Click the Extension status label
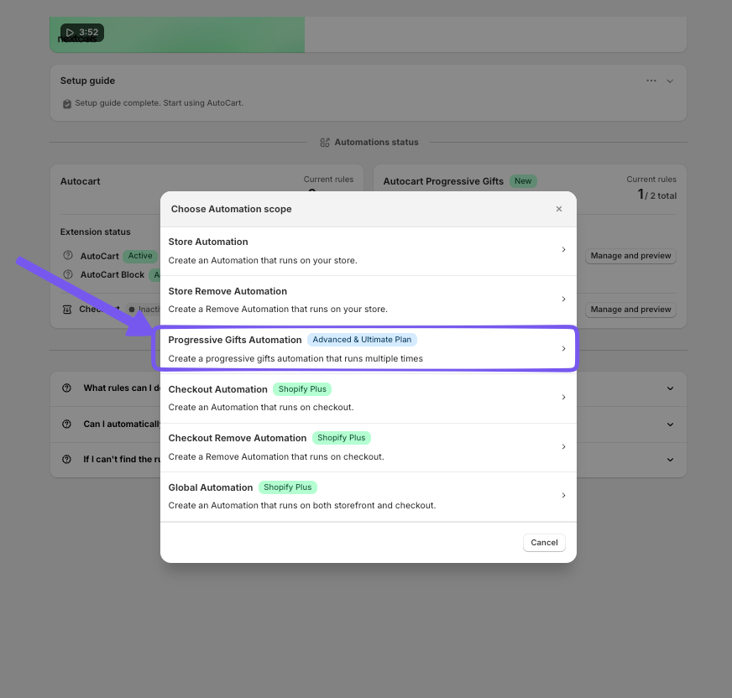732x698 pixels. [x=95, y=232]
